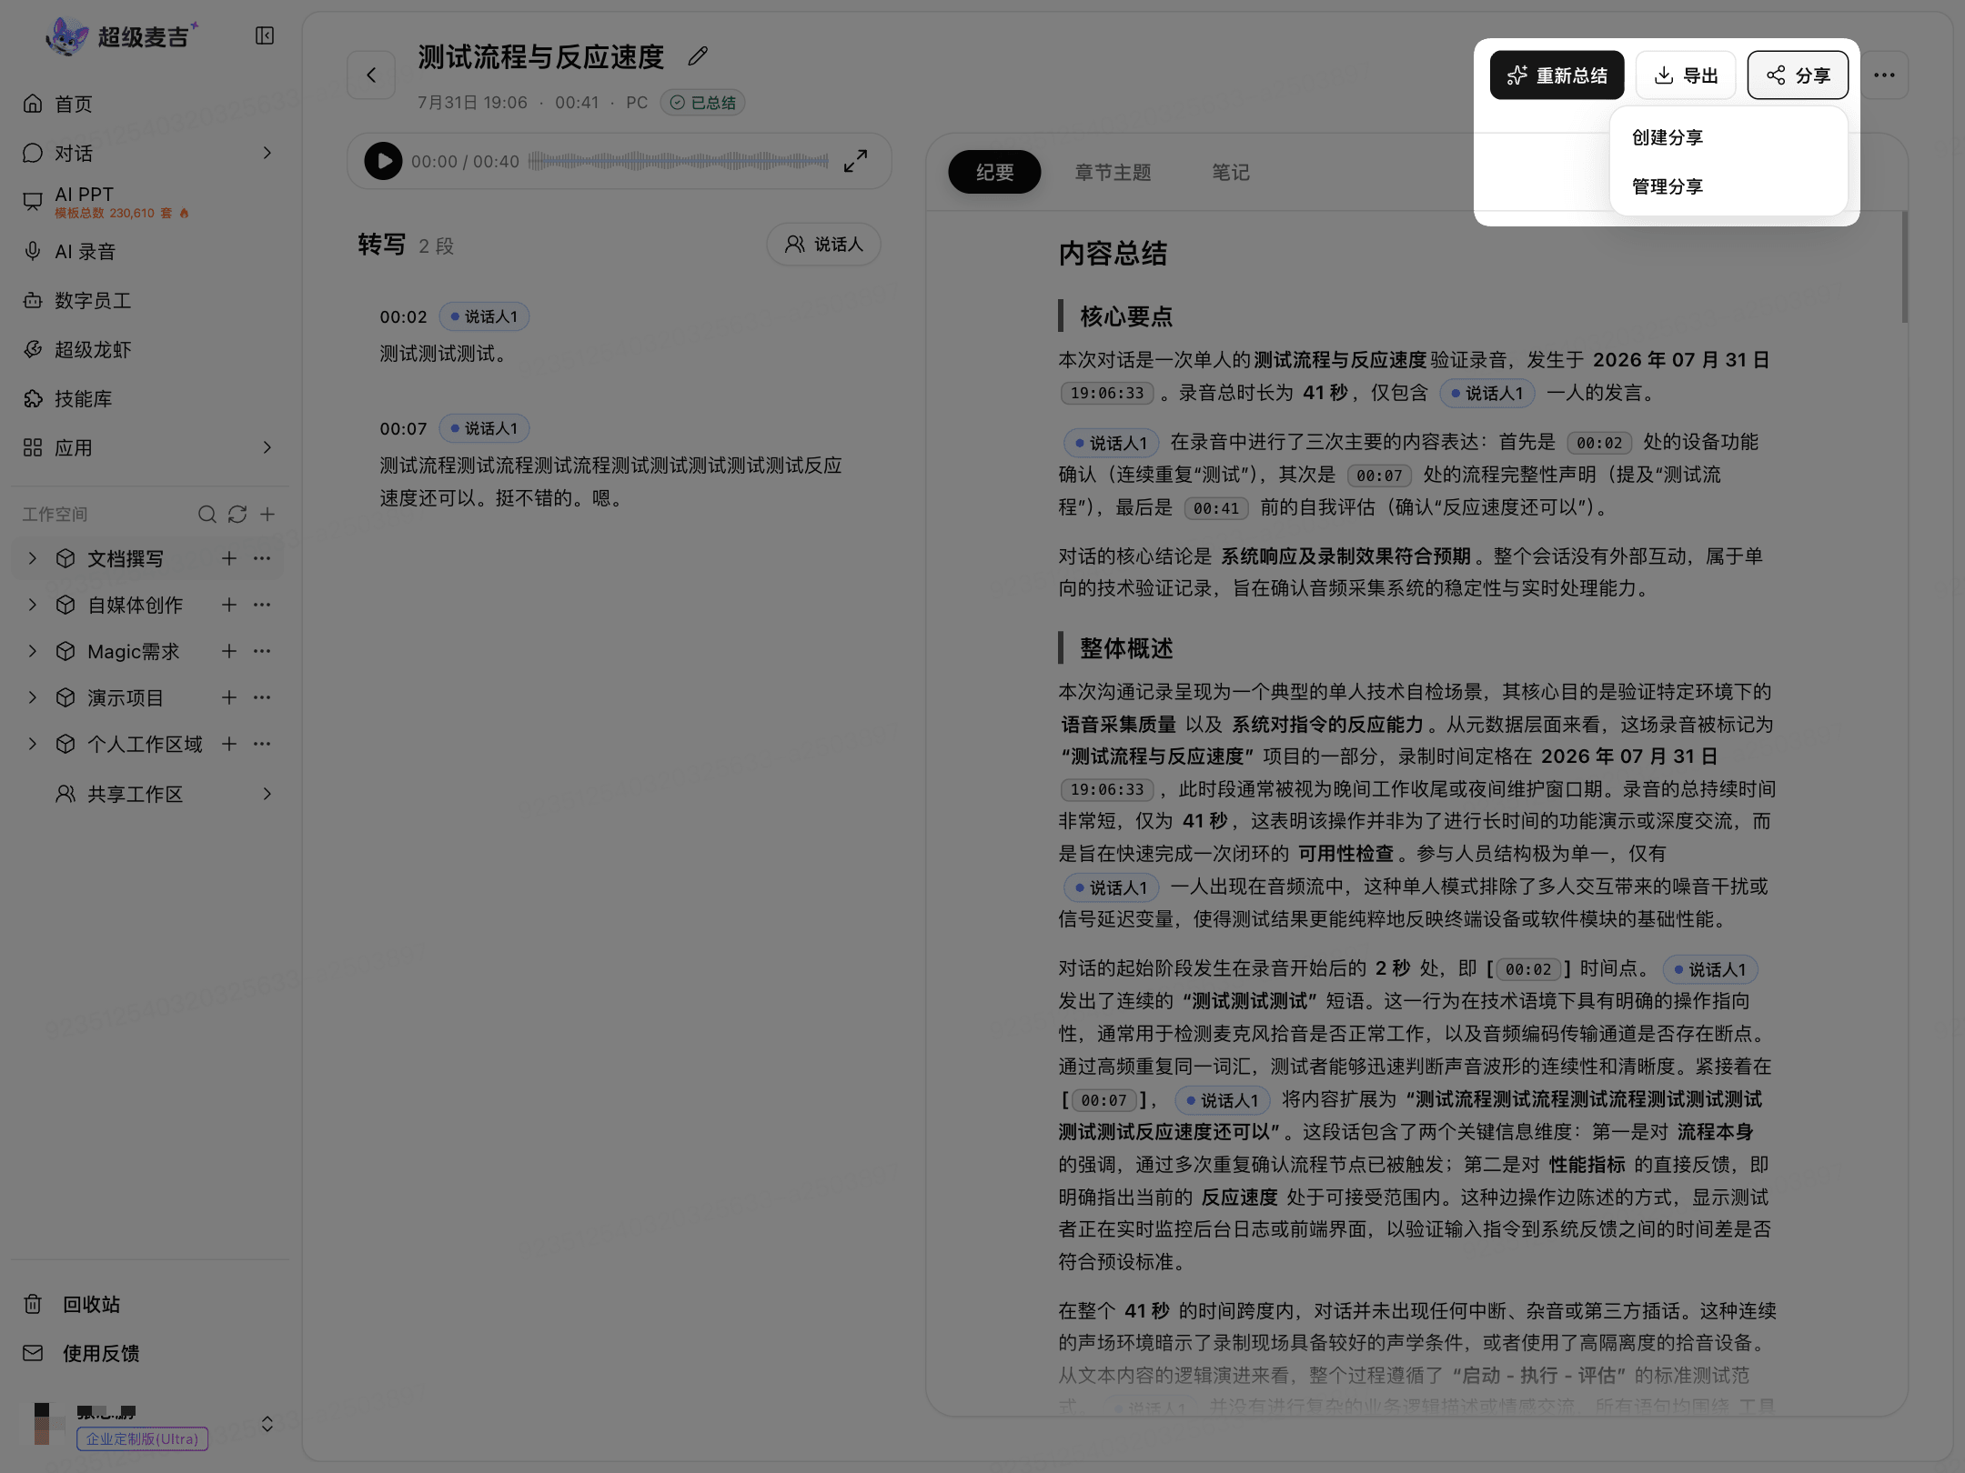This screenshot has height=1473, width=1965.
Task: Switch to the 章节主题 tab
Action: 1113,172
